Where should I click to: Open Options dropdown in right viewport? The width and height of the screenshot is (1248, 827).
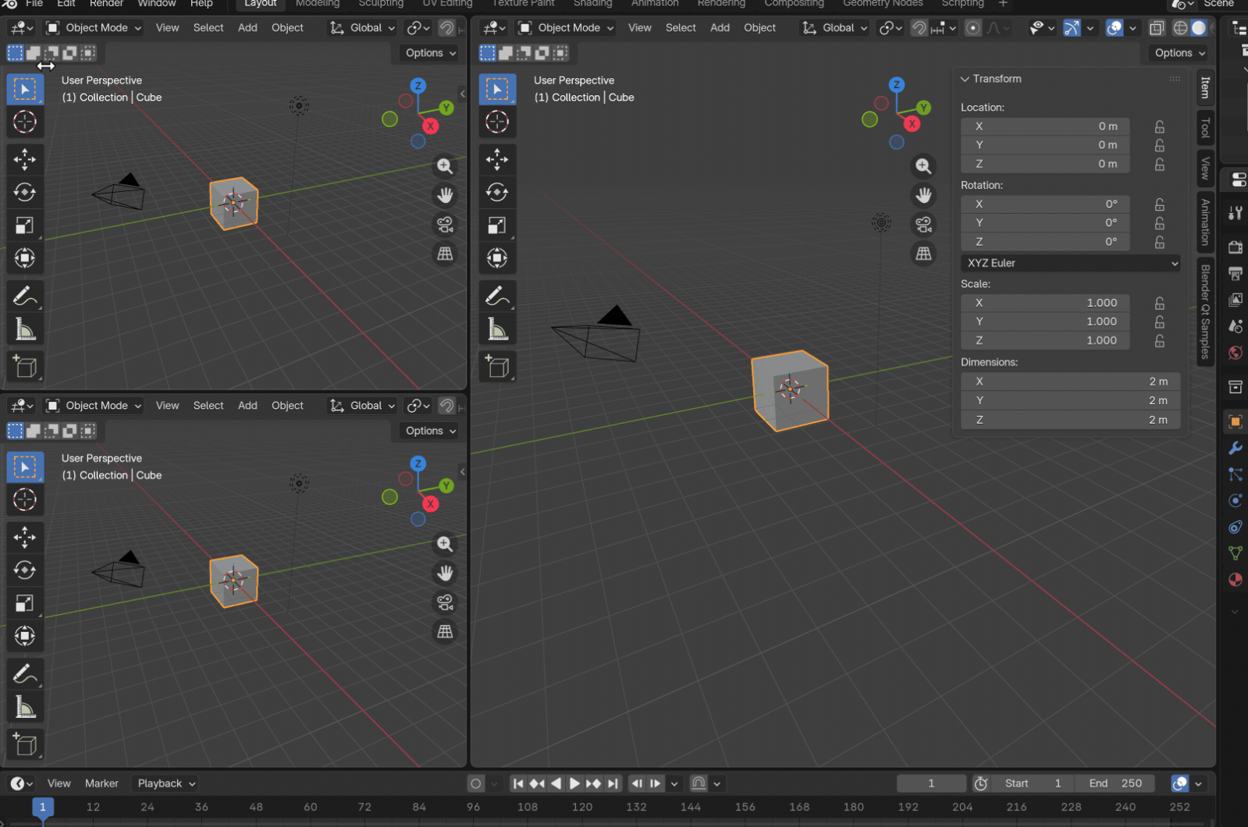tap(1179, 53)
